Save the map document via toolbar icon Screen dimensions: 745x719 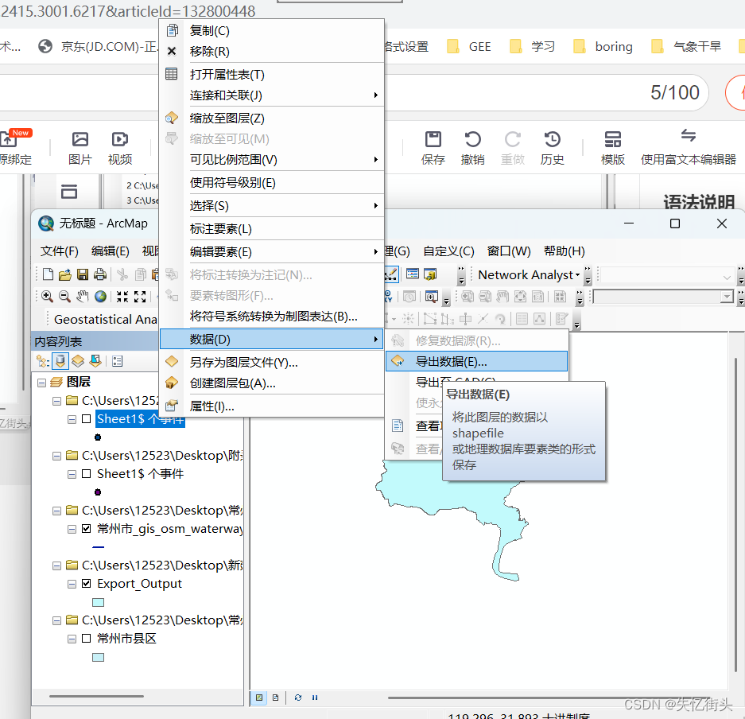83,274
